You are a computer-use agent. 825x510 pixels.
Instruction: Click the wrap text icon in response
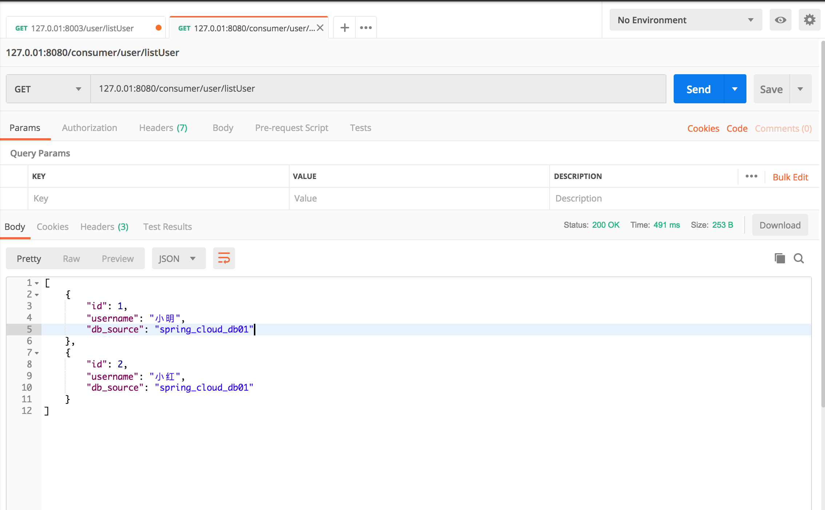click(224, 258)
